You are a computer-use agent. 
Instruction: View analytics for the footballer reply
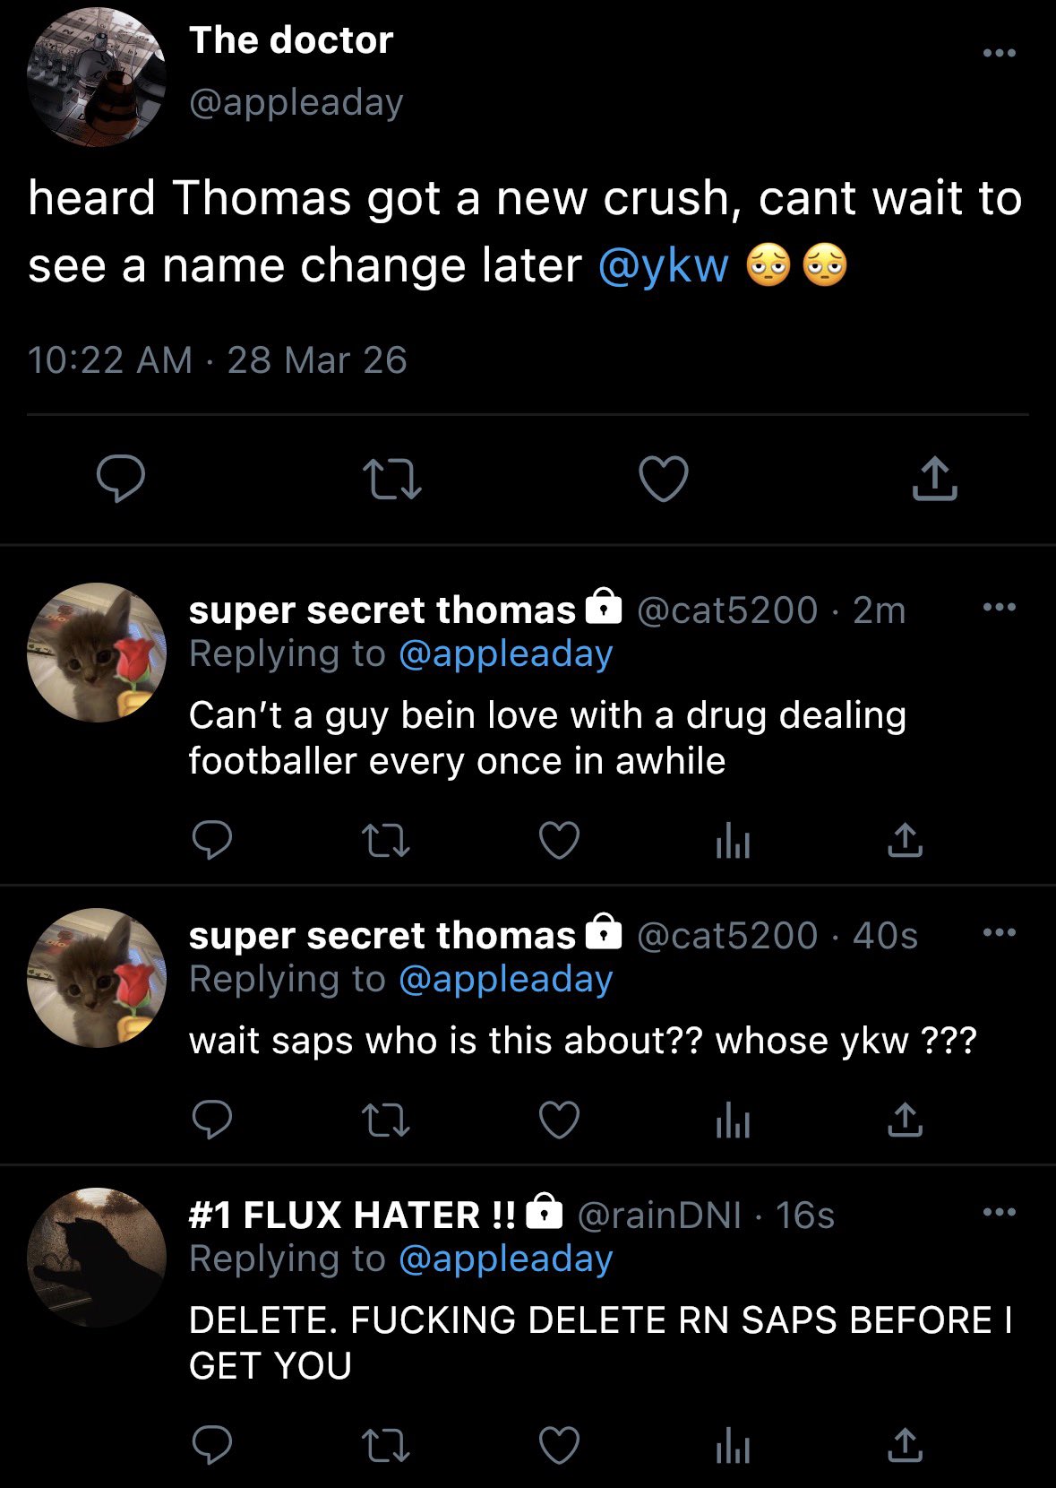[733, 841]
